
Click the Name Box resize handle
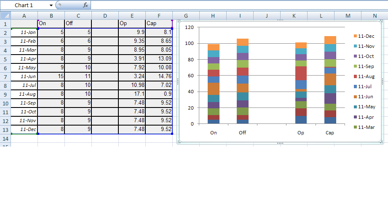[x=59, y=5]
